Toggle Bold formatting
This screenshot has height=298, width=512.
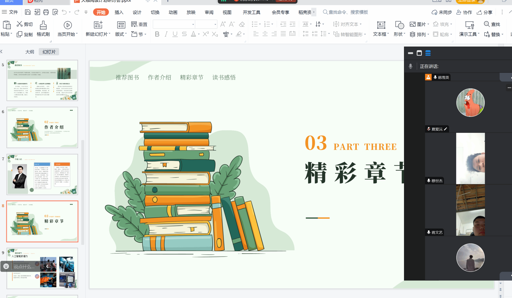[157, 34]
